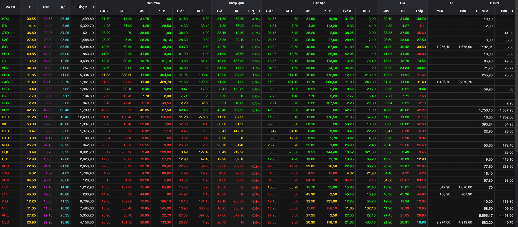518x227 pixels.
Task: Open the IDC stock symbol
Action: coord(5,47)
